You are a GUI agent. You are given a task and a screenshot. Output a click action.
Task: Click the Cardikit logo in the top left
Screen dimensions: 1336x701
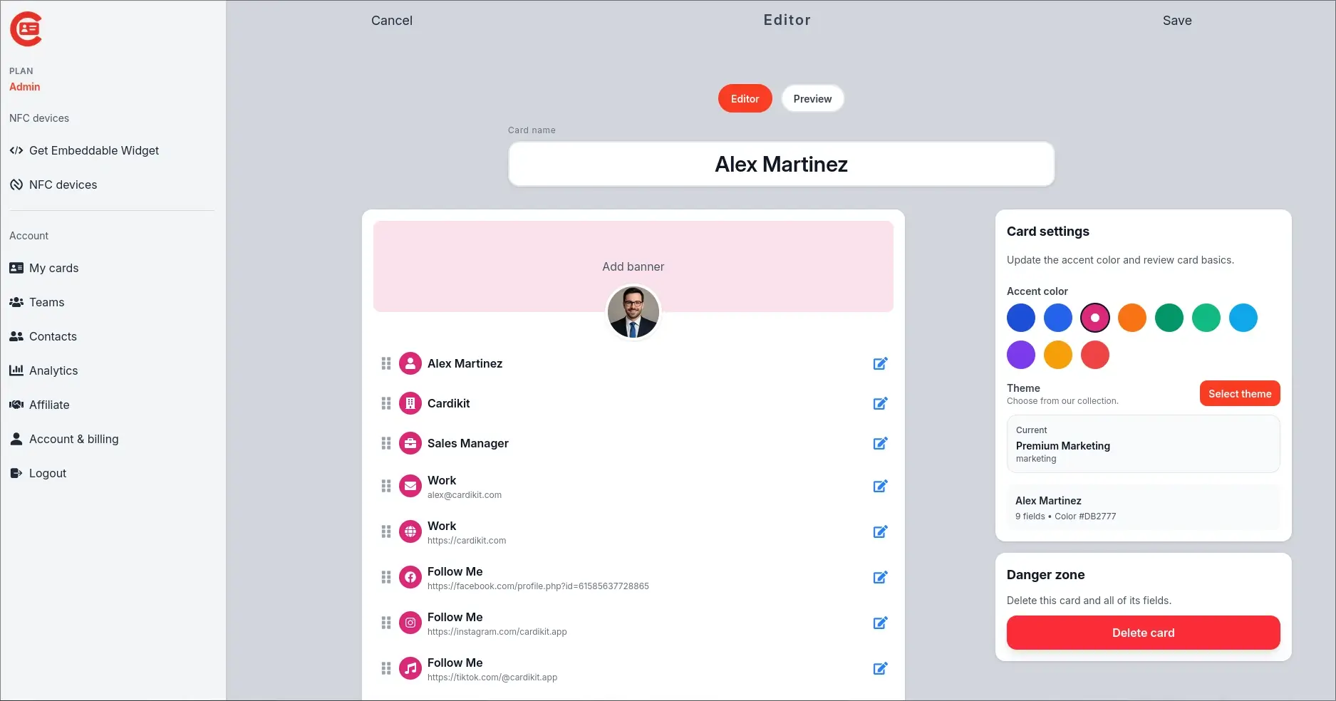[26, 30]
